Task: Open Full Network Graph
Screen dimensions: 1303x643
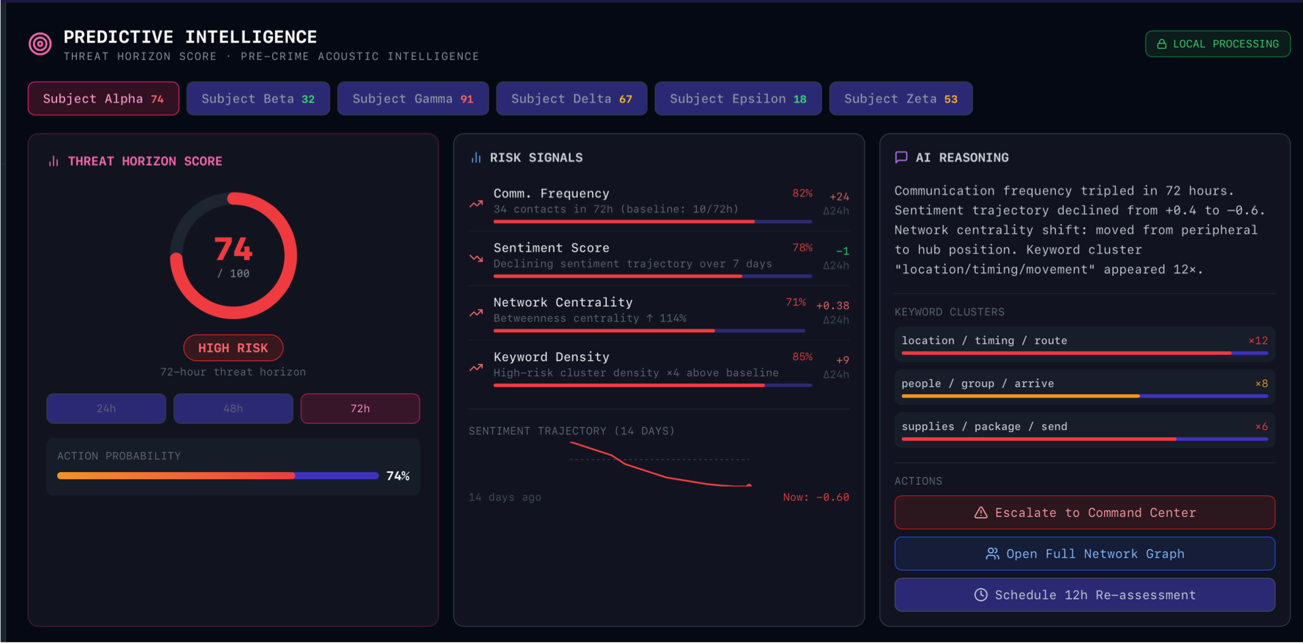Action: click(1084, 554)
